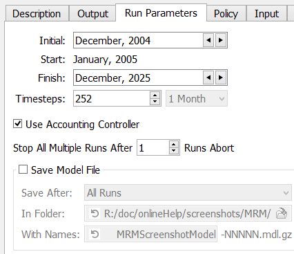Viewport: 294px width, 254px height.
Task: Reset the In Folder path with revert icon
Action: (95, 213)
